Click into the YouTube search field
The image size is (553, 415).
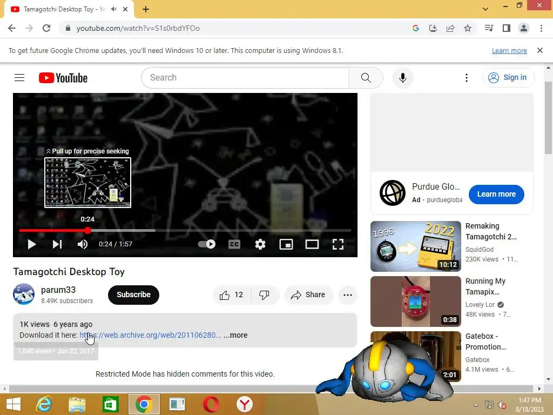coord(245,78)
